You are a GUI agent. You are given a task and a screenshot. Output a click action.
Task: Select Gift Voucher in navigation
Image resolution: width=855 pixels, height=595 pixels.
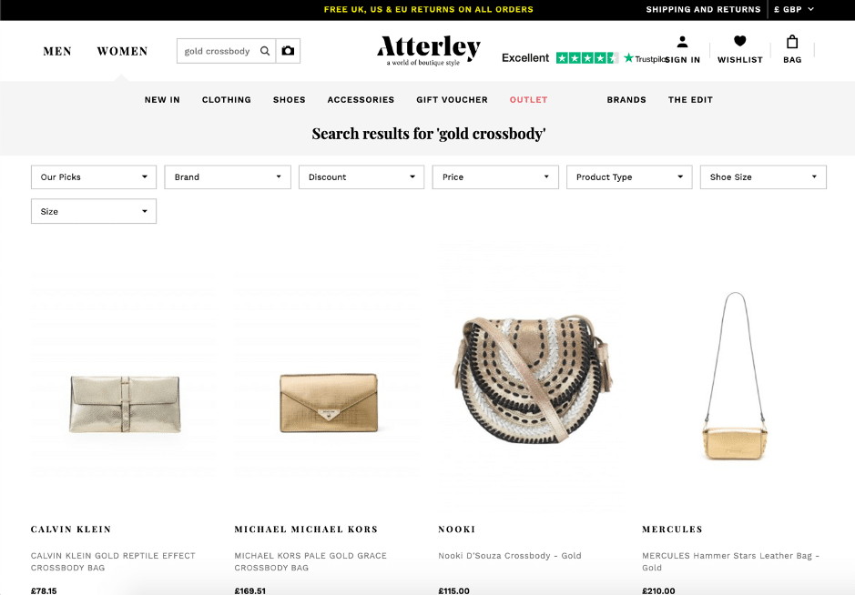[x=452, y=100]
